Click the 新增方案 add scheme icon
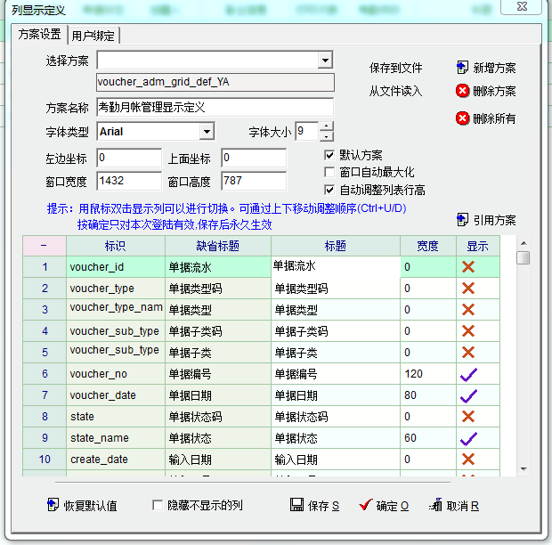Screen dimensions: 552x545 (462, 68)
